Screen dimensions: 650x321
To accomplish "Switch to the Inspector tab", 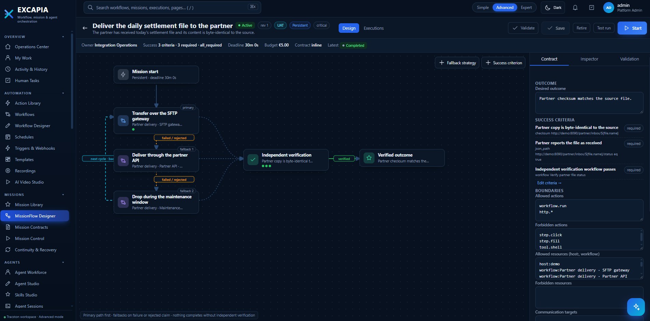I will [x=589, y=59].
